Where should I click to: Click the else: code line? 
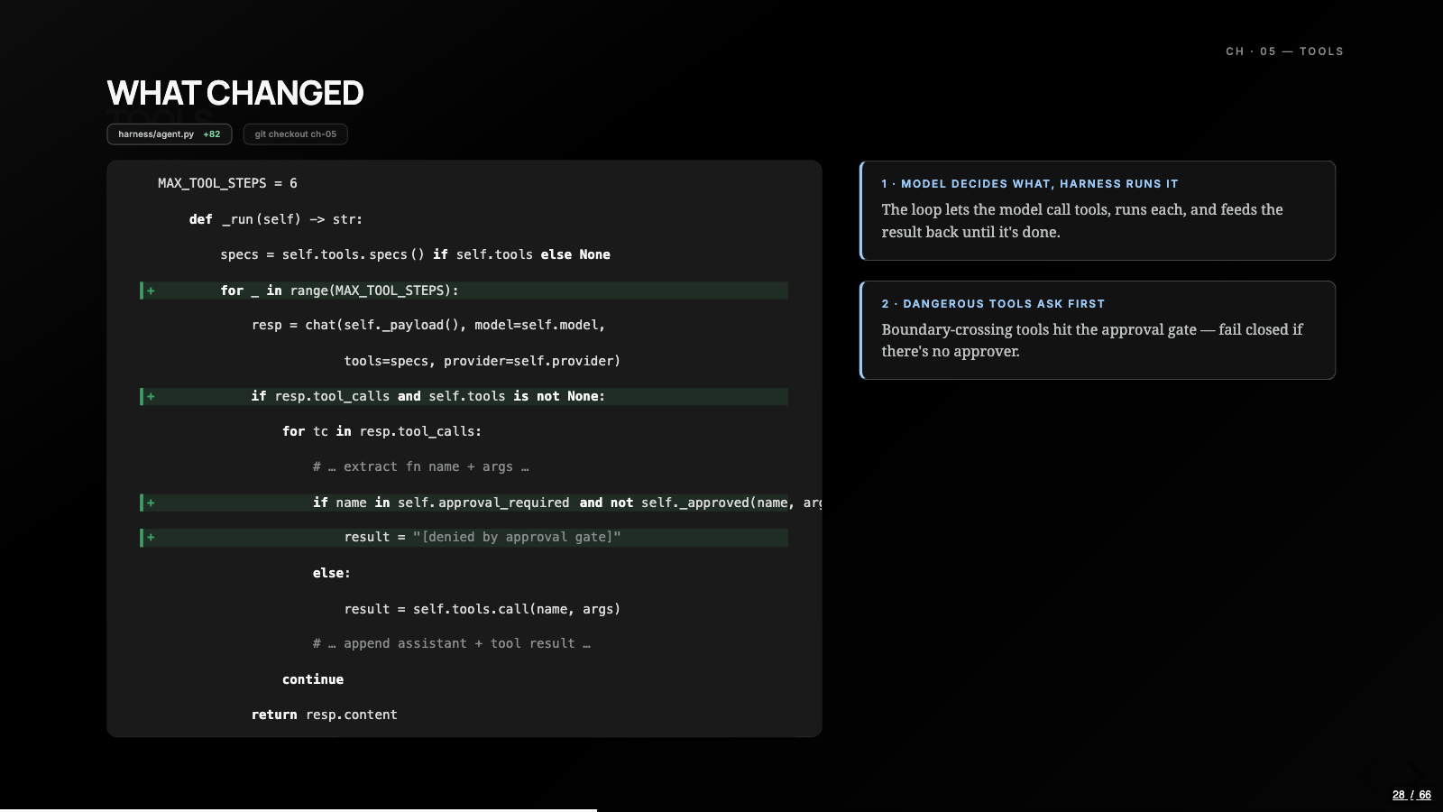click(x=332, y=573)
